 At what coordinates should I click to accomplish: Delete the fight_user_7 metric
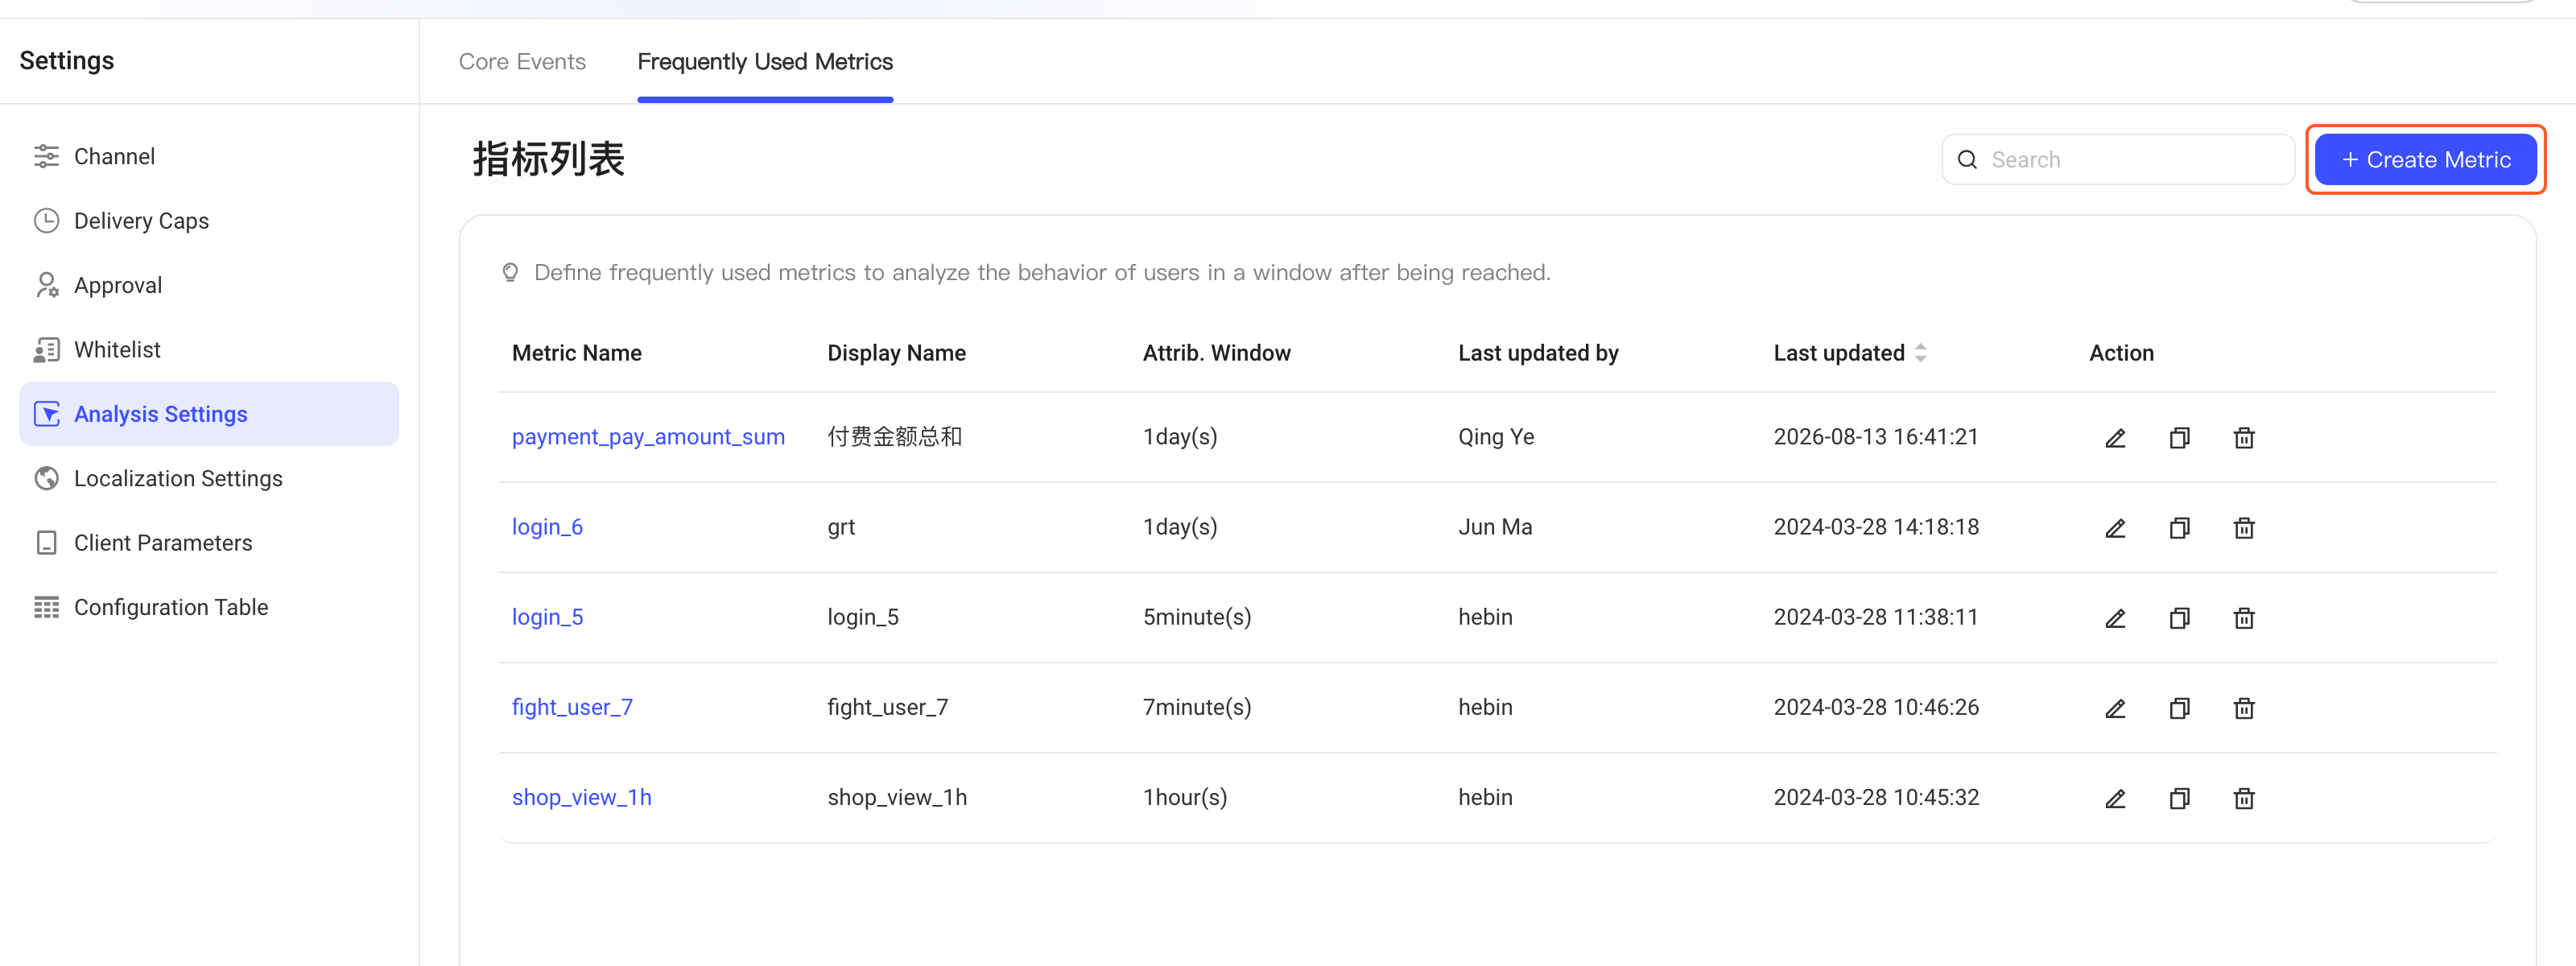pos(2244,708)
